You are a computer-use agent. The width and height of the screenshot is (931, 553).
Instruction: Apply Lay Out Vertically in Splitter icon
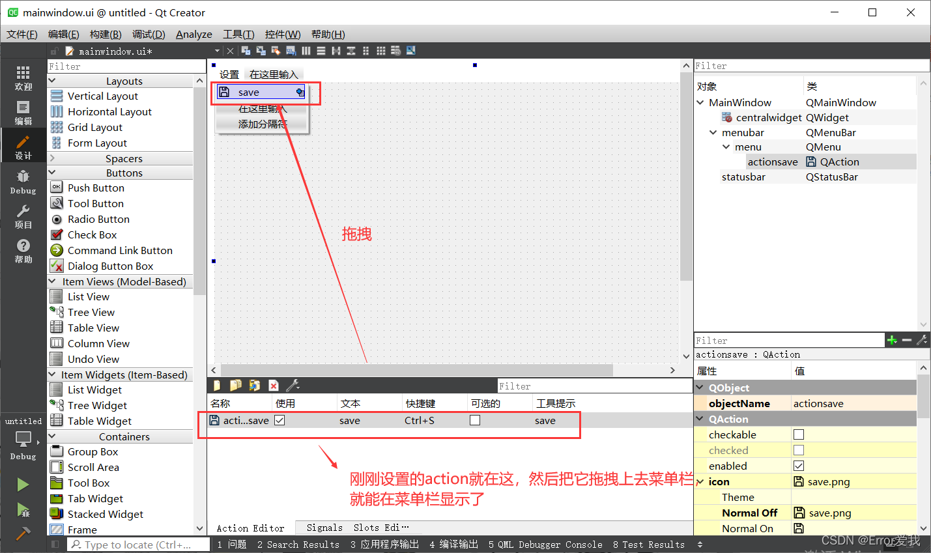[351, 51]
